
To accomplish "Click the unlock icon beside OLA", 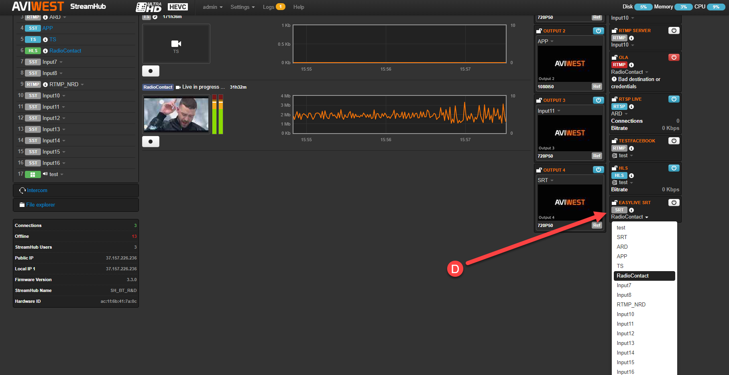I will (x=614, y=57).
